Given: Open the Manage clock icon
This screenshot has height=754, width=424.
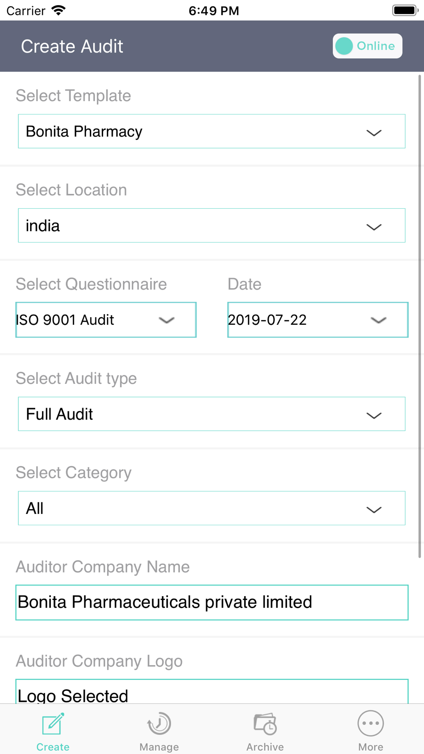Looking at the screenshot, I should click(x=159, y=723).
